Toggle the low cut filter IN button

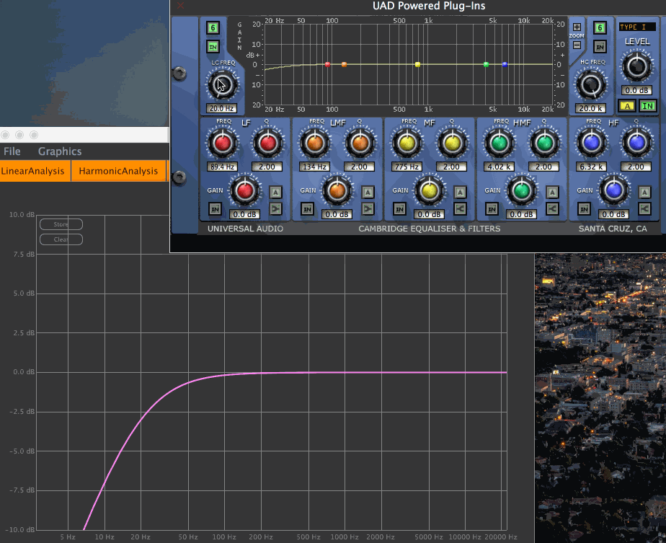pos(213,47)
